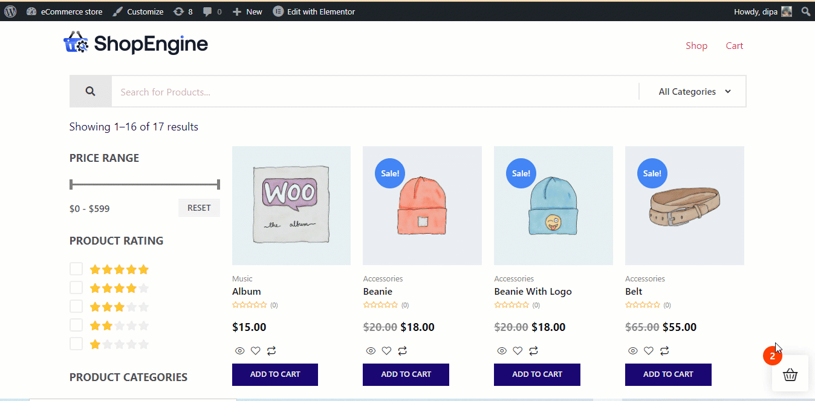815x401 pixels.
Task: Click the floating shopping basket cart icon
Action: 790,375
